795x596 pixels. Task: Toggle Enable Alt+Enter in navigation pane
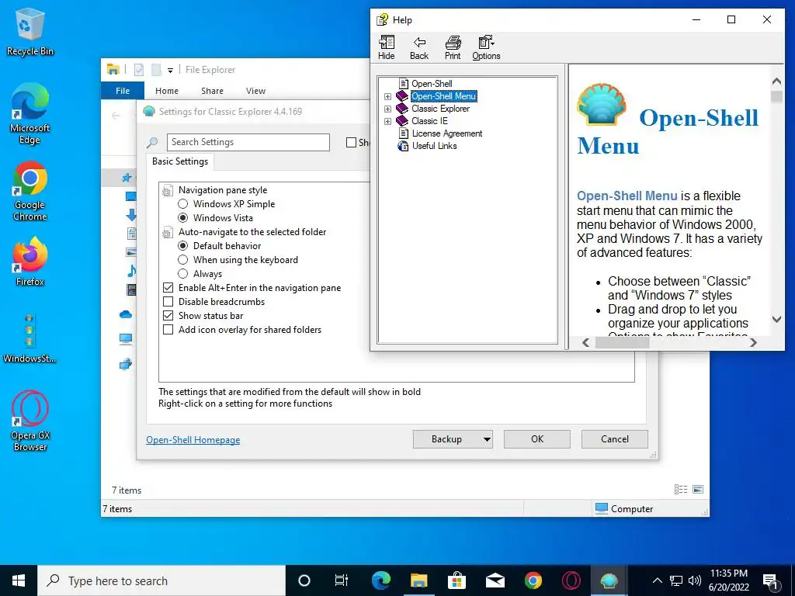pos(168,287)
